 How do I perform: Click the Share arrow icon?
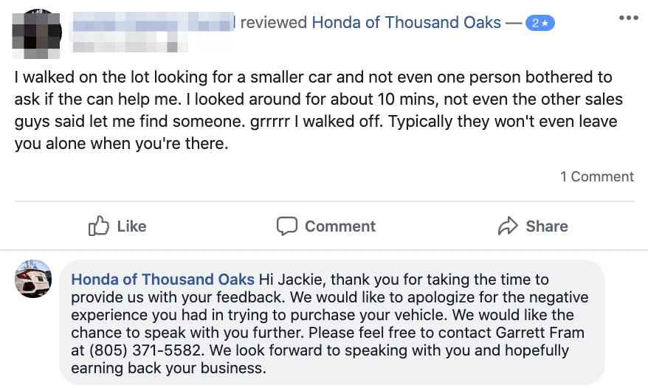point(508,226)
